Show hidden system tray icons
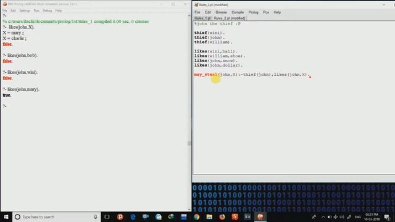Image resolution: width=395 pixels, height=222 pixels. [x=323, y=216]
